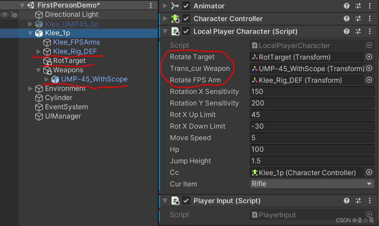Edit Move Speed value 5
379x226 pixels.
(312, 138)
